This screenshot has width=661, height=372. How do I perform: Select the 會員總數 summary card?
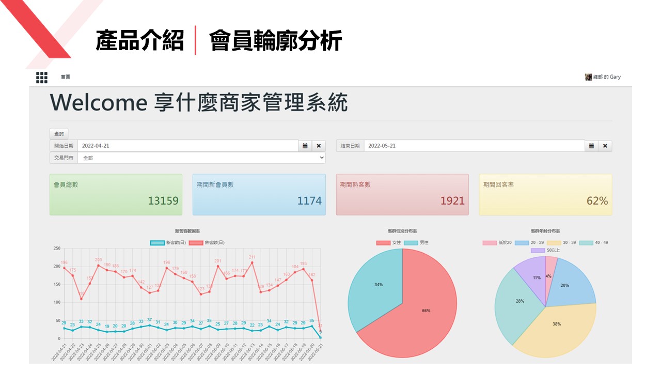tap(116, 194)
